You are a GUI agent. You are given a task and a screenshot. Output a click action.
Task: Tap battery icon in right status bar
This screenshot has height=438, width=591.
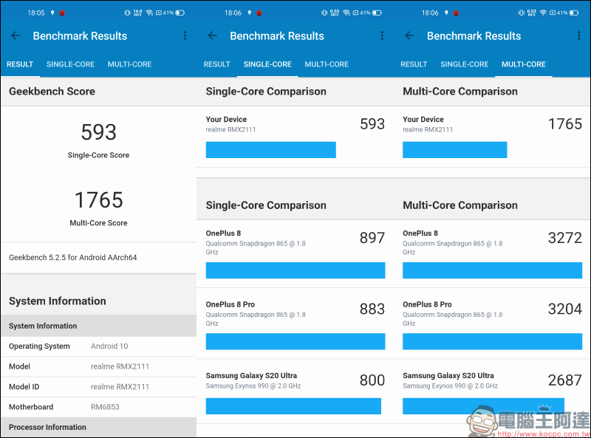574,13
